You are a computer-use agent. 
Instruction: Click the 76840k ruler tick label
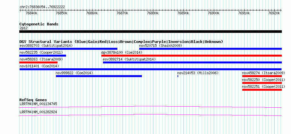(x=31, y=13)
